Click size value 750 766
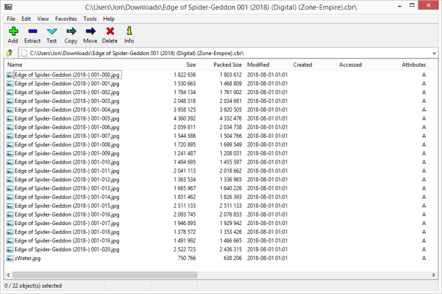 (x=186, y=258)
